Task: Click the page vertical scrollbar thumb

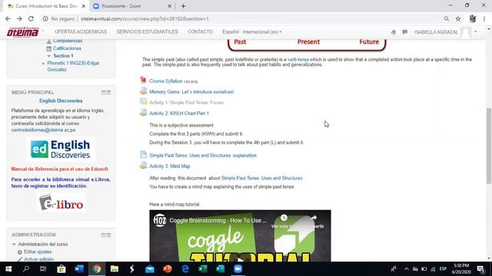Action: click(489, 146)
